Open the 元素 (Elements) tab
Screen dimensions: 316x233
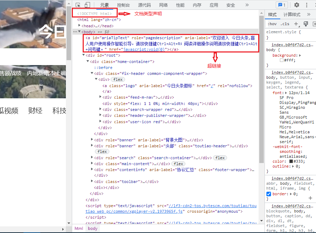click(104, 5)
